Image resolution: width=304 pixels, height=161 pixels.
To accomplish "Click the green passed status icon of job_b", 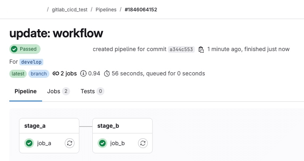I will 102,143.
